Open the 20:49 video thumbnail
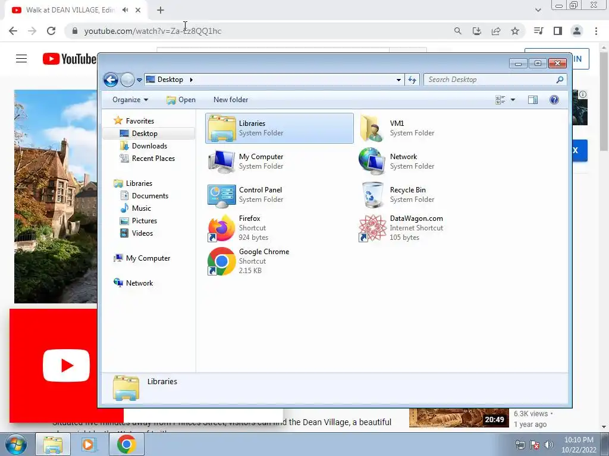 coord(459,417)
